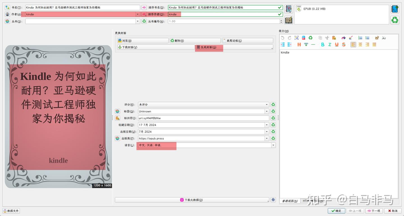Cut text with the scissors icon
404x216 pixels.
point(327,38)
